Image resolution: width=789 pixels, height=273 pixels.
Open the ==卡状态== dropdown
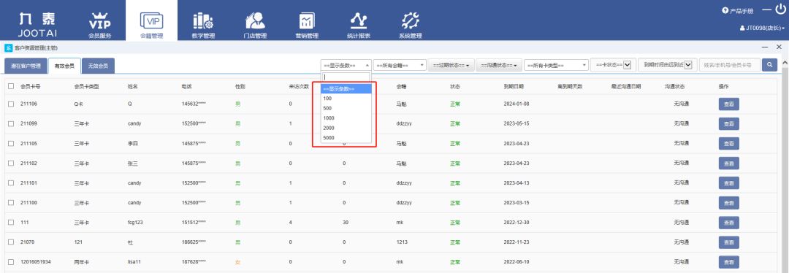click(613, 65)
